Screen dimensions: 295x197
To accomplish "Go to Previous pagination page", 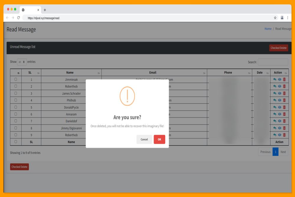I will tap(265, 152).
